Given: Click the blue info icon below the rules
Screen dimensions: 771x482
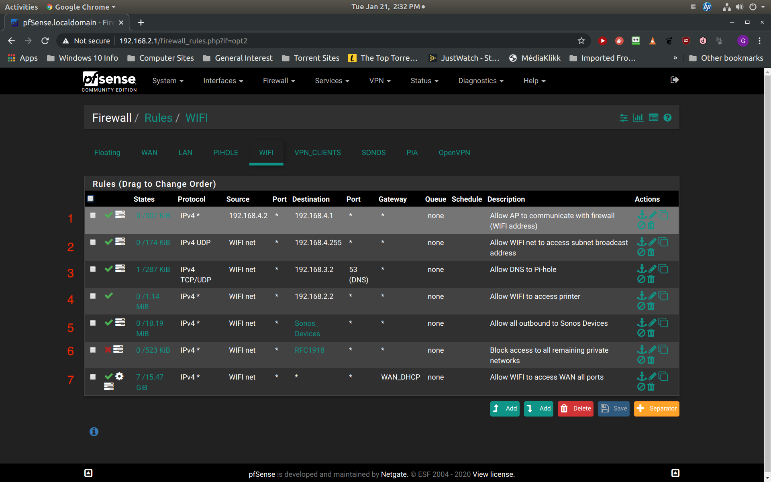Looking at the screenshot, I should pos(94,432).
